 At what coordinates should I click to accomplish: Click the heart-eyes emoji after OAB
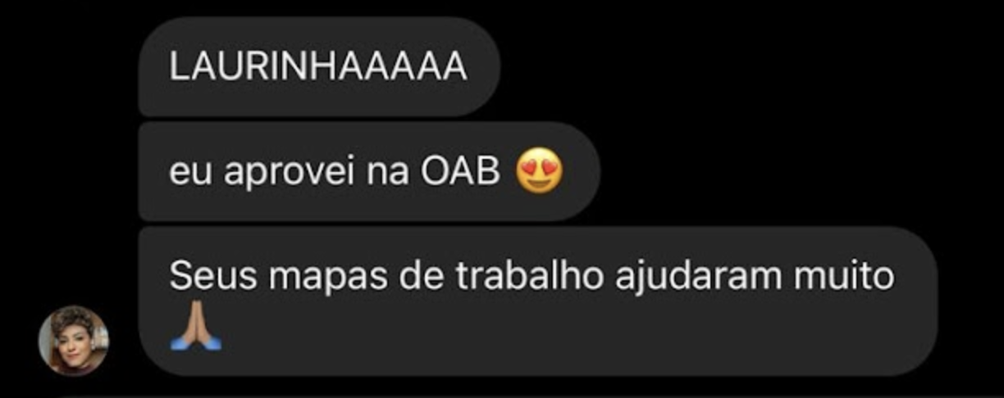click(541, 172)
